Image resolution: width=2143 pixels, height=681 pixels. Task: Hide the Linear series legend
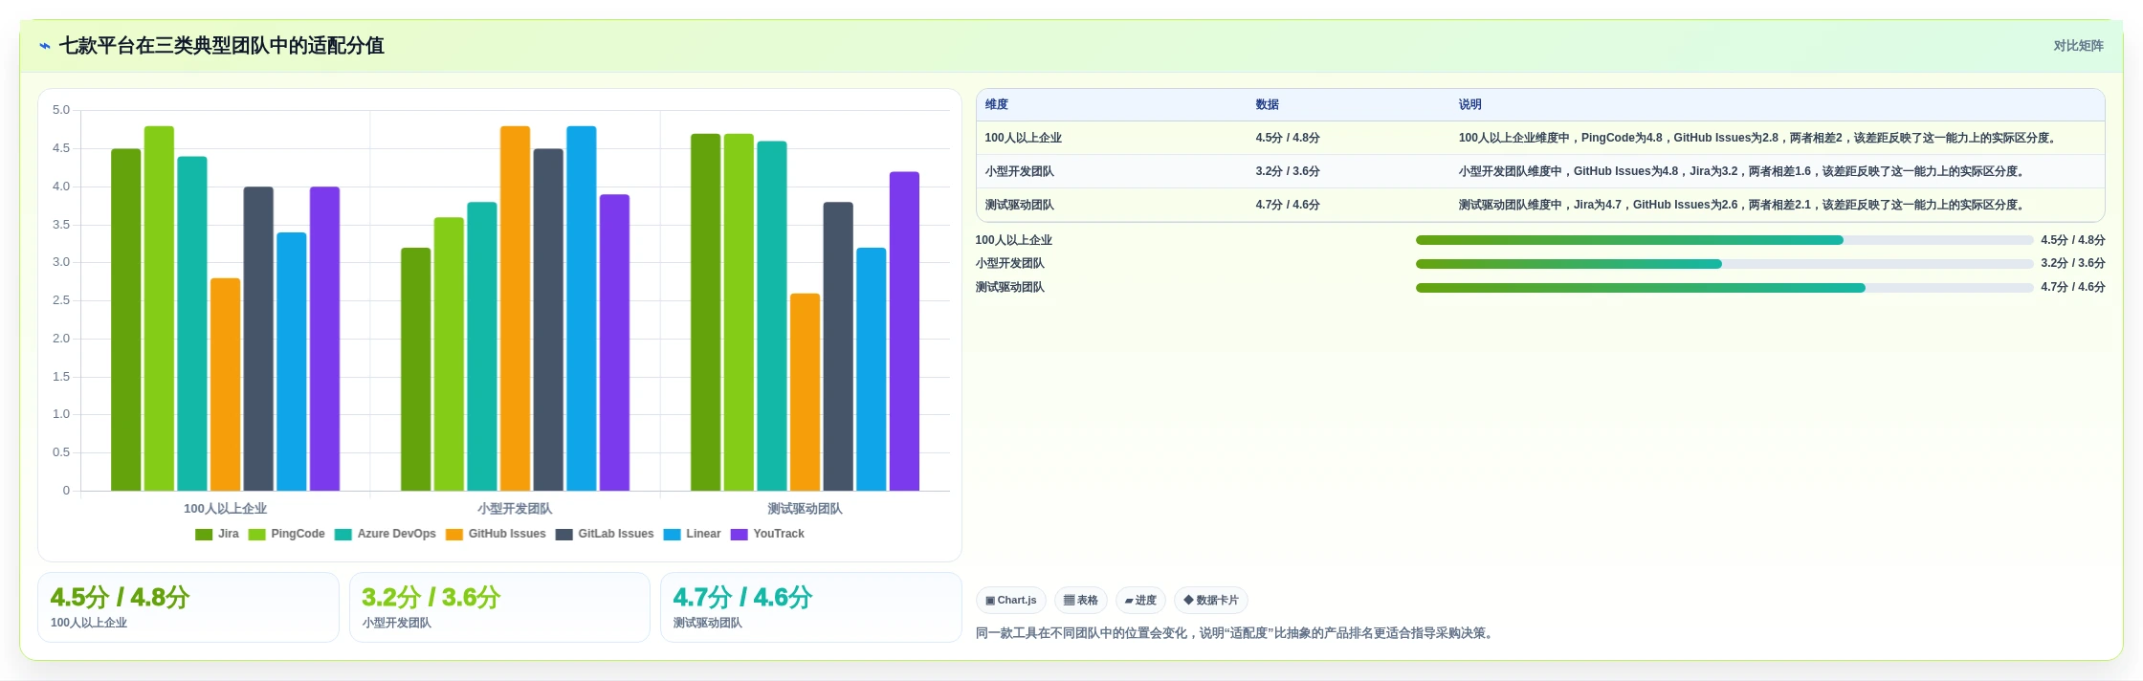coord(693,535)
